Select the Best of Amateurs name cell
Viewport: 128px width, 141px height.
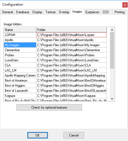20,80
